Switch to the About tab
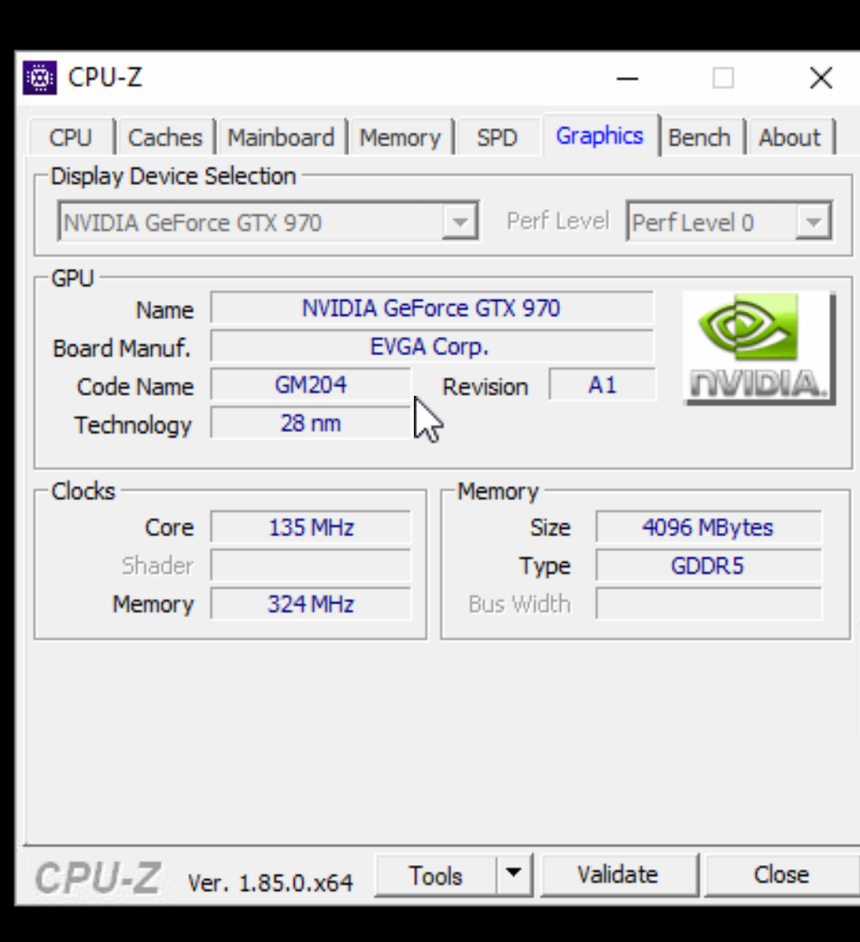 [790, 137]
